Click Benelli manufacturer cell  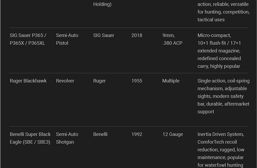pyautogui.click(x=100, y=134)
